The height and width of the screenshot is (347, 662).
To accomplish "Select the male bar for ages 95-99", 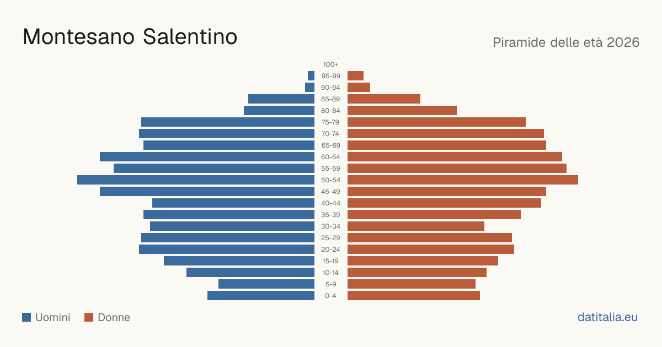I will pos(311,75).
